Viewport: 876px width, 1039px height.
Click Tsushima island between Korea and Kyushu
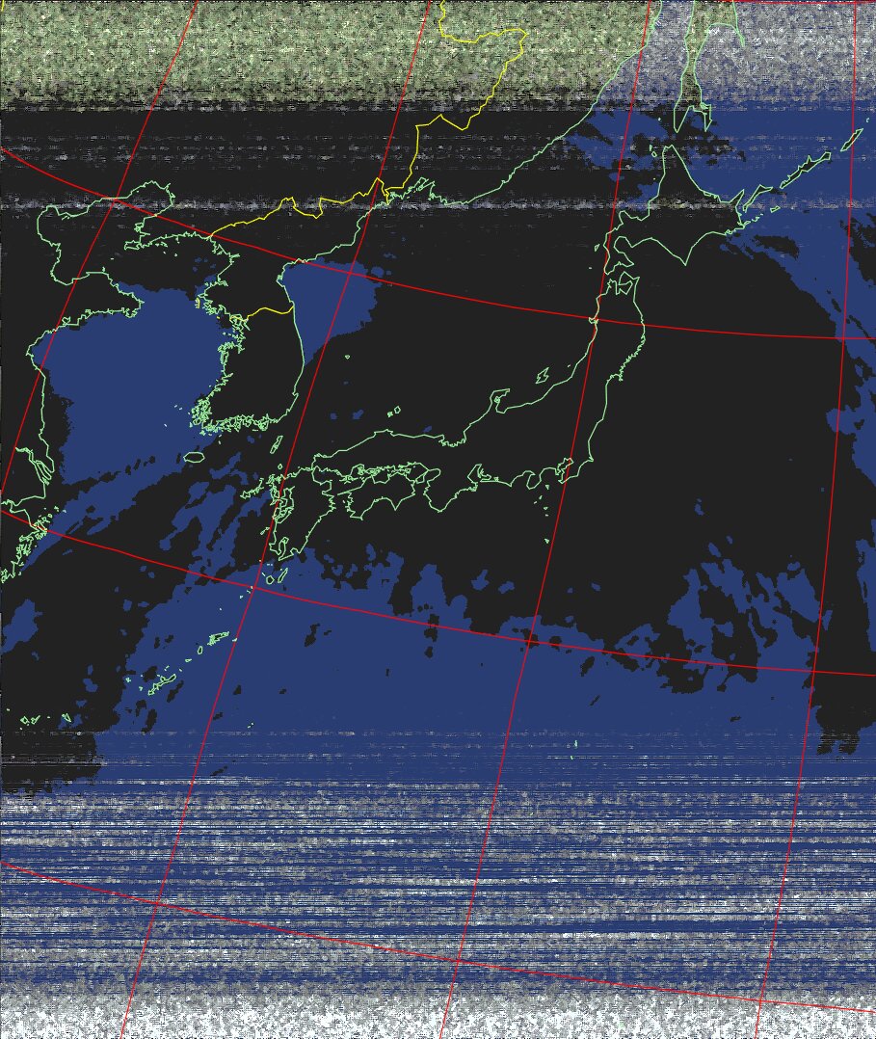[277, 445]
